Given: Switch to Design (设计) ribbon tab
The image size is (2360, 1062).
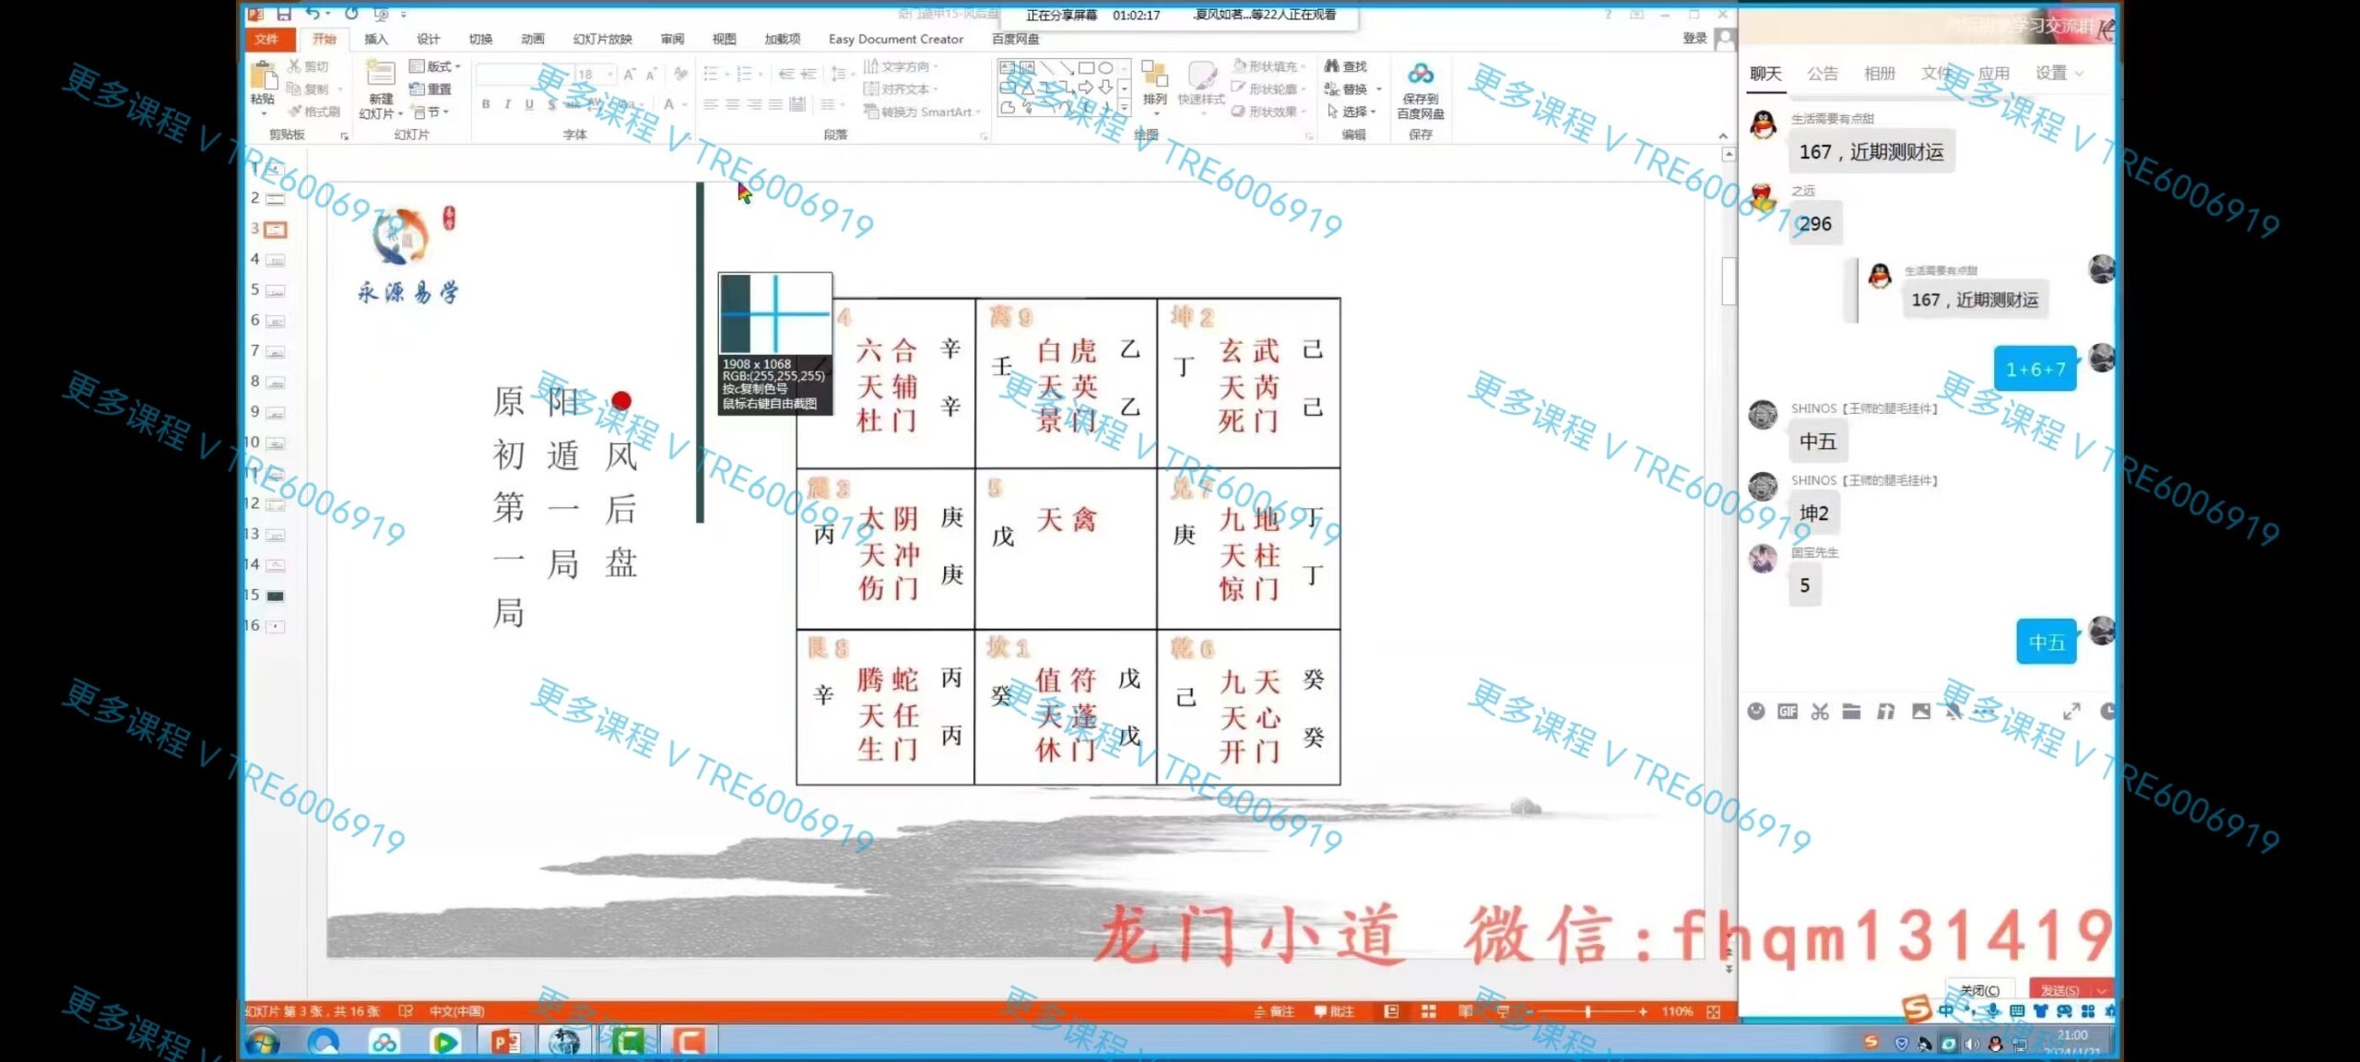Looking at the screenshot, I should click(x=428, y=39).
